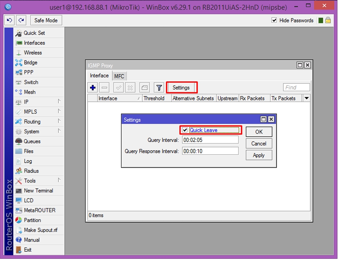The width and height of the screenshot is (340, 261).
Task: Click the blue plus add icon
Action: 93,87
